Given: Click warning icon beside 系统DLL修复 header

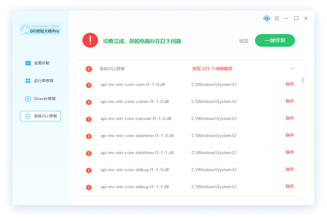Looking at the screenshot, I should point(89,69).
